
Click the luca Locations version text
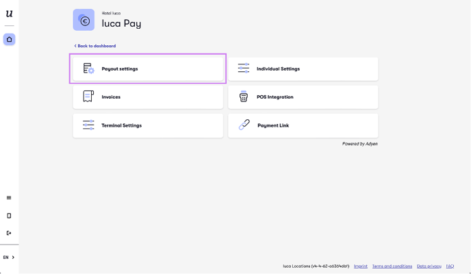316,266
